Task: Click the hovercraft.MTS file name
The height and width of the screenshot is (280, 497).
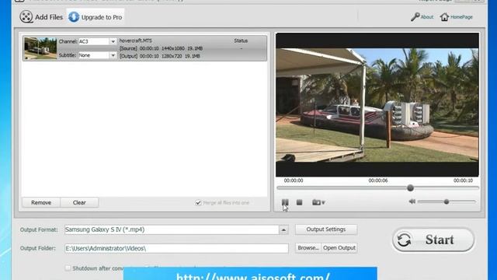Action: point(136,40)
